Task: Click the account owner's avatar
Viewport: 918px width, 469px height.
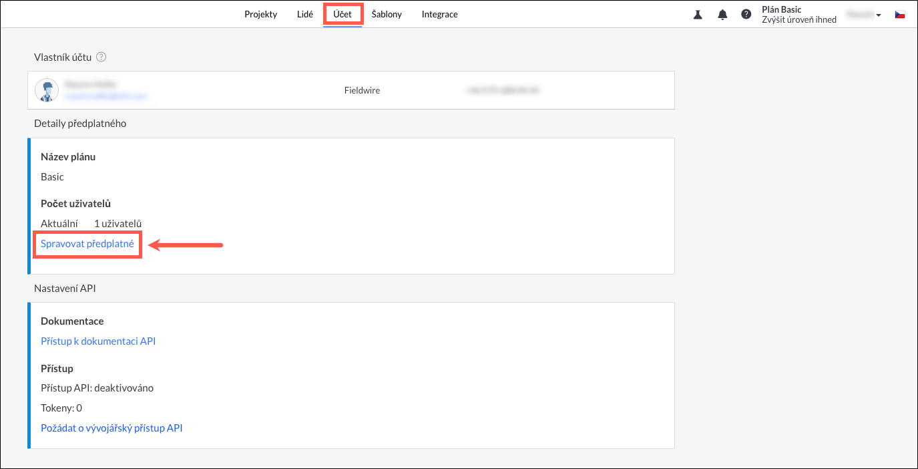Action: click(47, 90)
